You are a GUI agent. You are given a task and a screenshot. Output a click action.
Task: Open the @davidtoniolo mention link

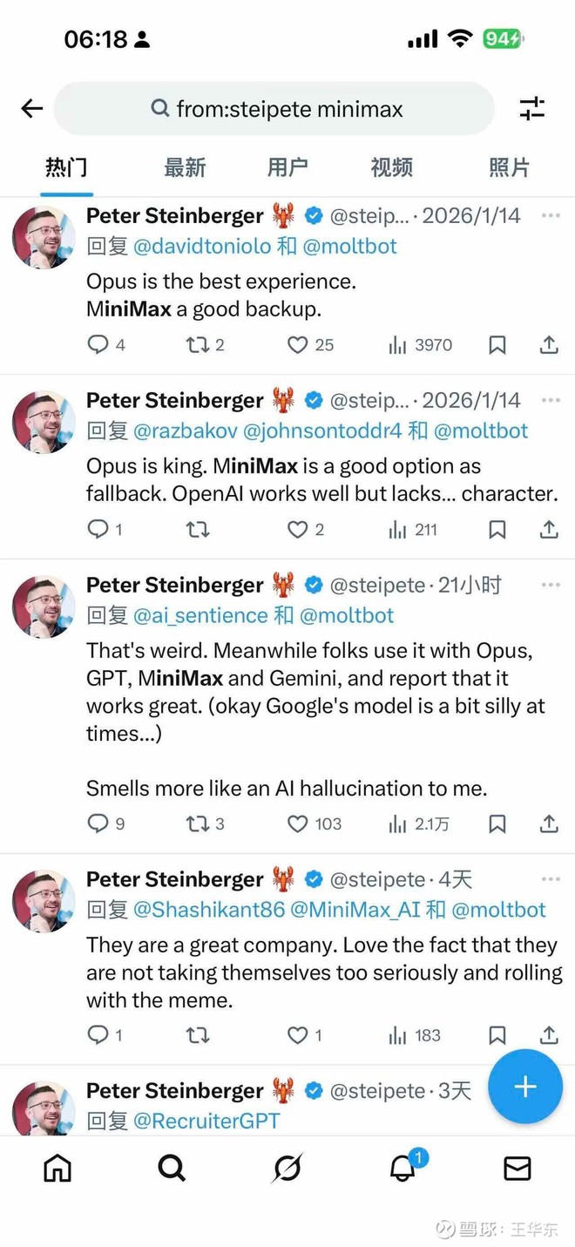(x=202, y=246)
